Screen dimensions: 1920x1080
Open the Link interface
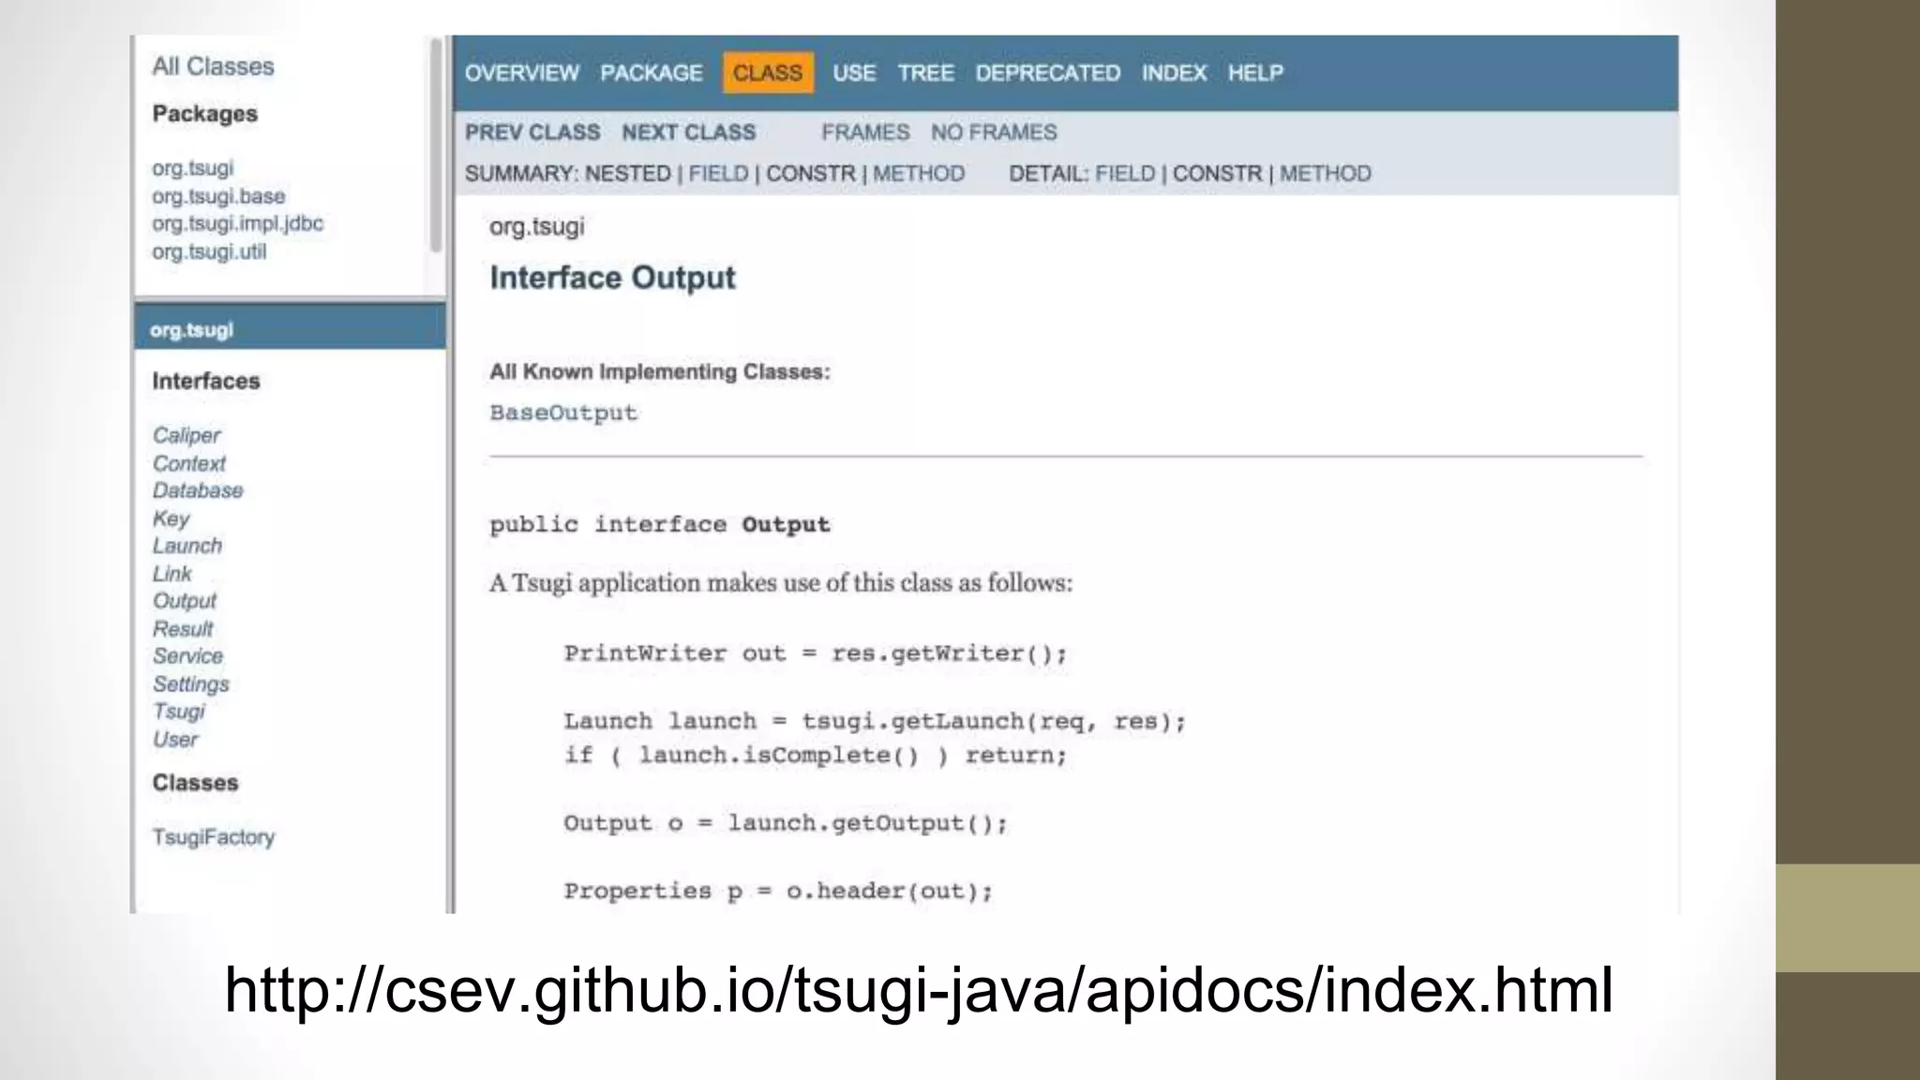(x=172, y=574)
